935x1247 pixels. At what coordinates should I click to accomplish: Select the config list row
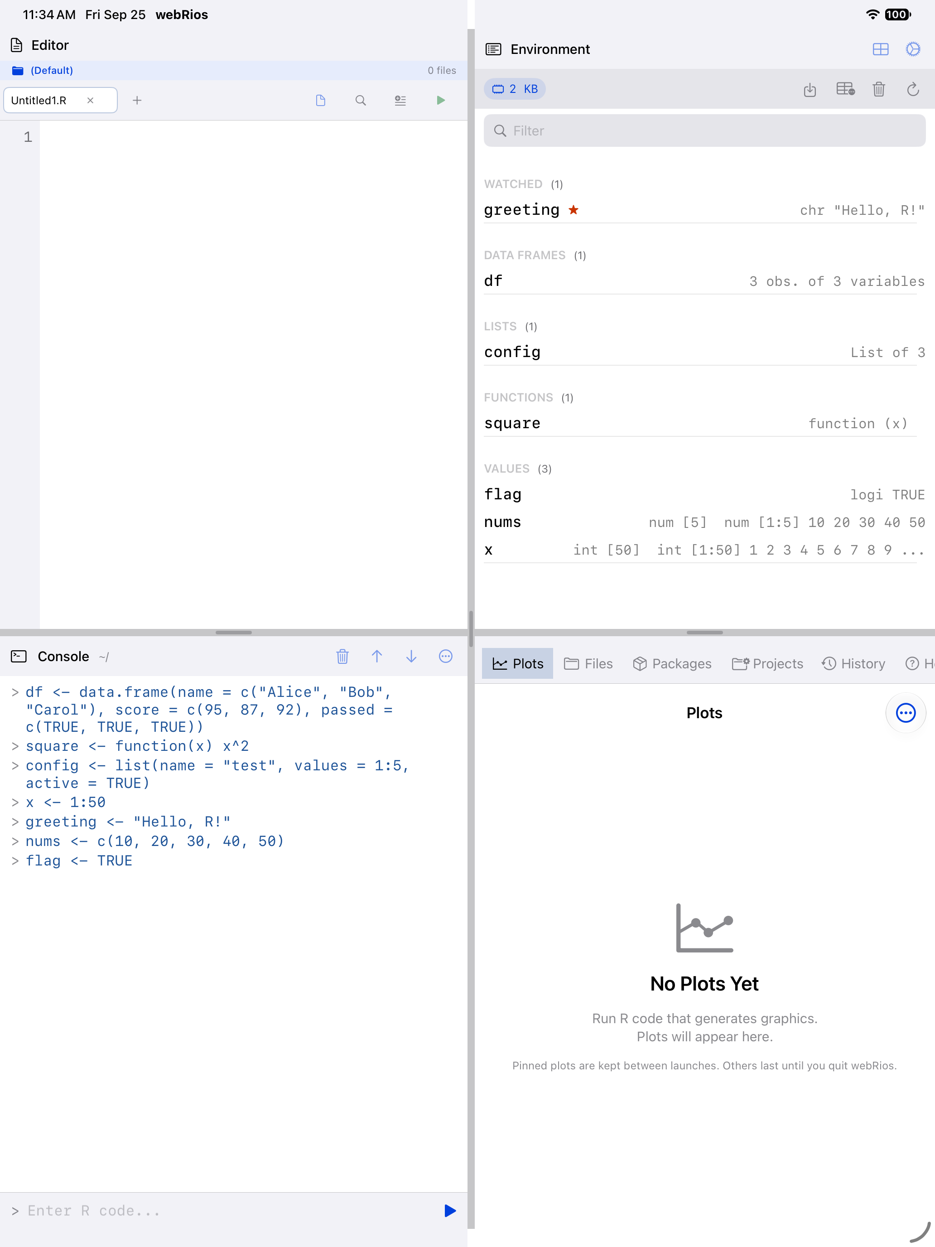coord(704,352)
